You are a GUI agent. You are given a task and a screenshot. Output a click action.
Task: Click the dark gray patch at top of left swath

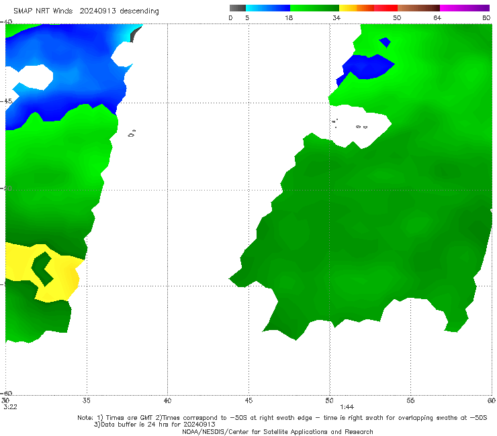tap(136, 34)
